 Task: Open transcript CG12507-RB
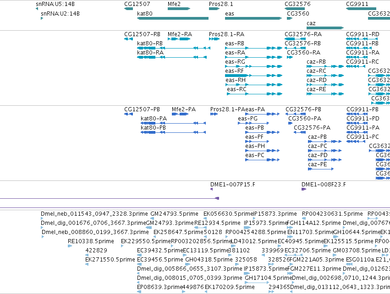142,34
